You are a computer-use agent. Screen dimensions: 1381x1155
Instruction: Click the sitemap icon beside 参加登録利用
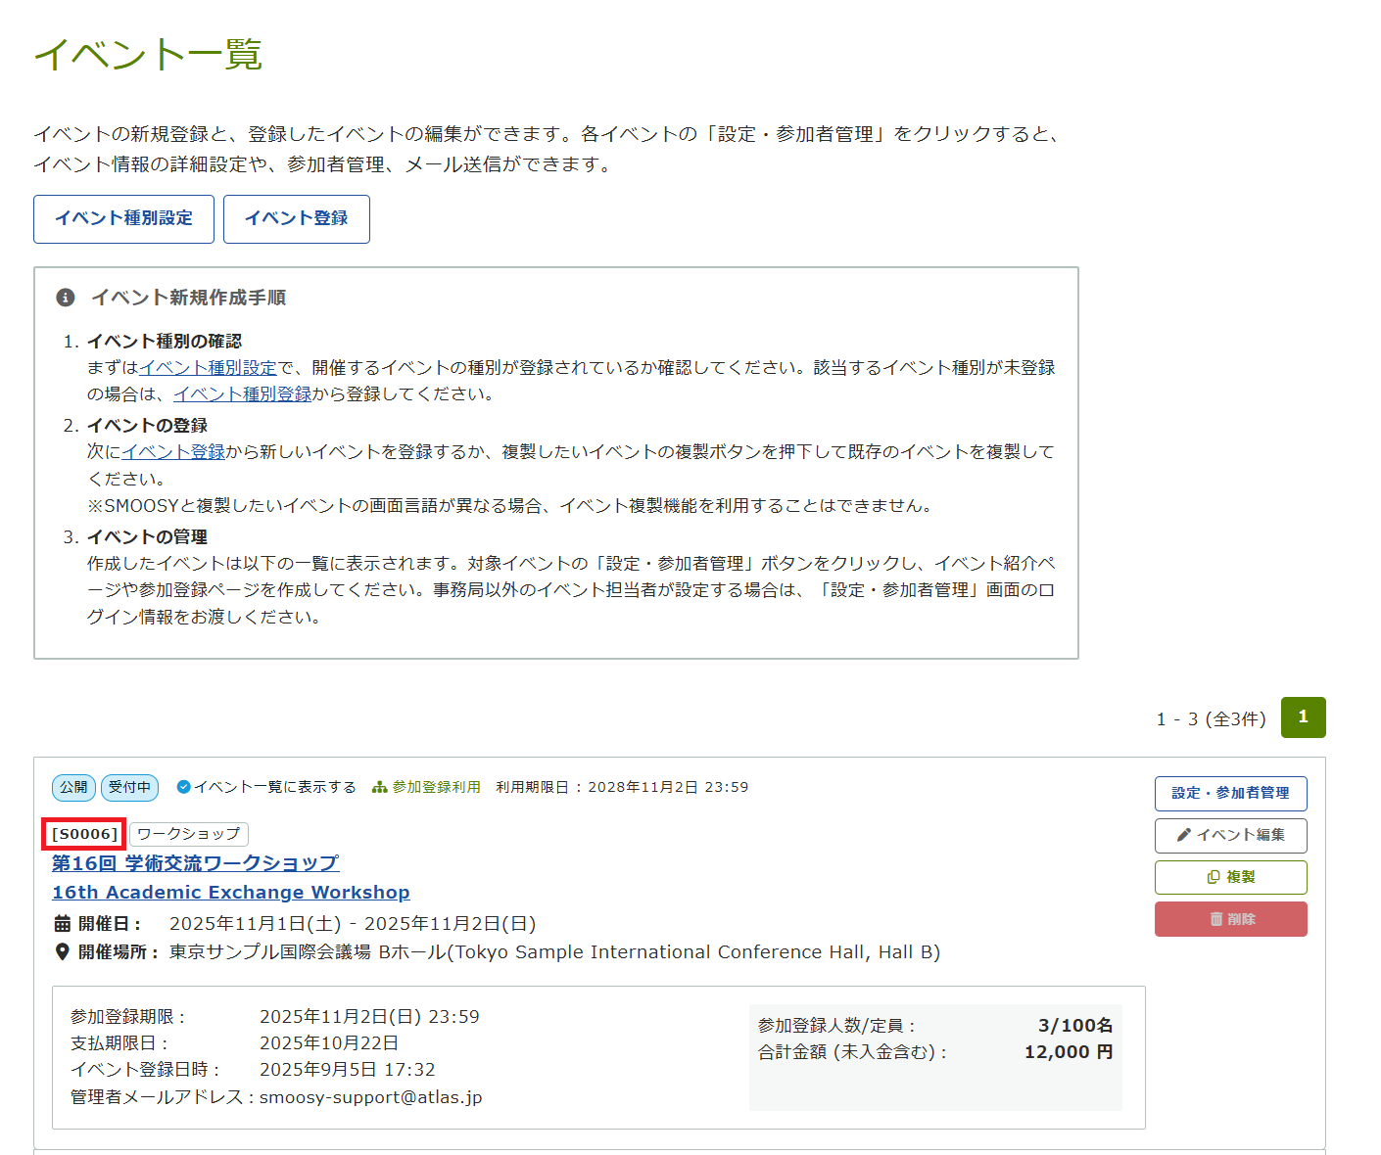pyautogui.click(x=380, y=787)
